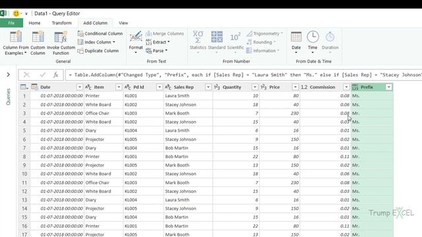Open the Trigonometry menu
Screen dimensions: 422x237
(x=264, y=34)
